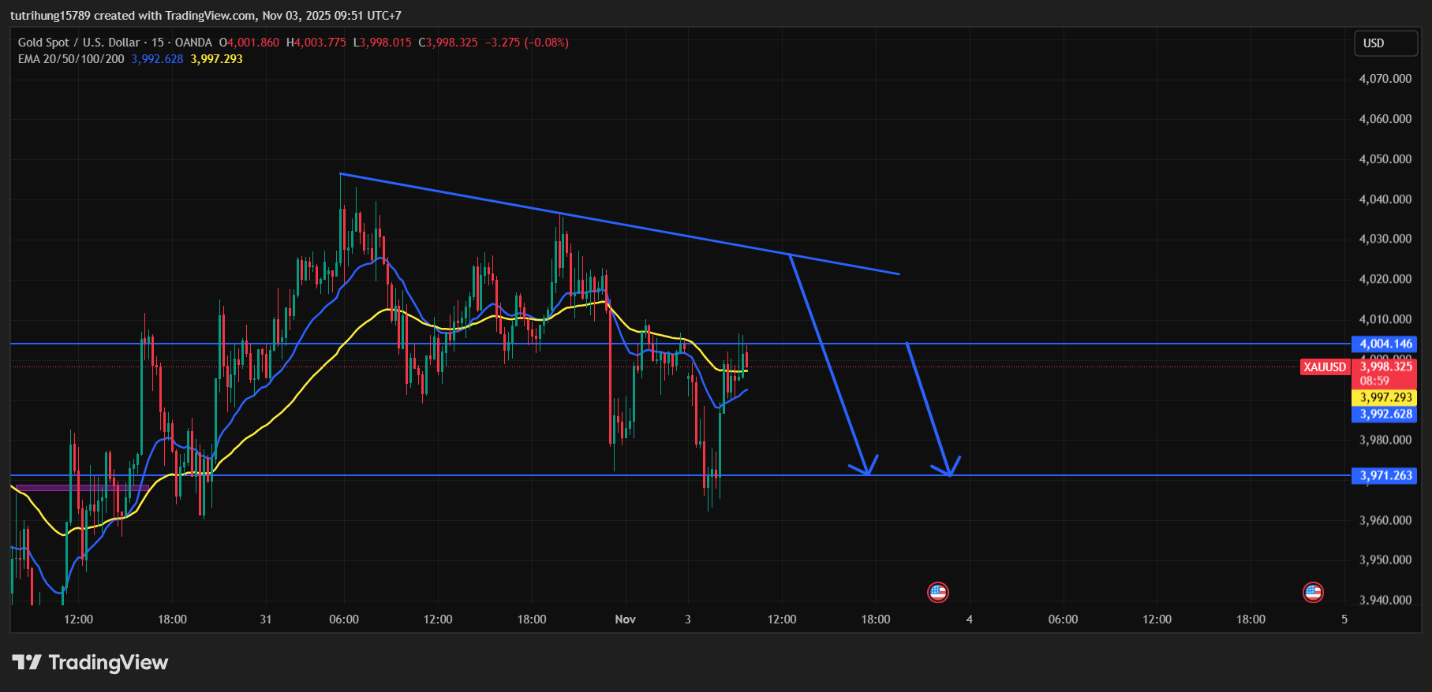The height and width of the screenshot is (692, 1432).
Task: Open the USD currency selector
Action: point(1385,43)
